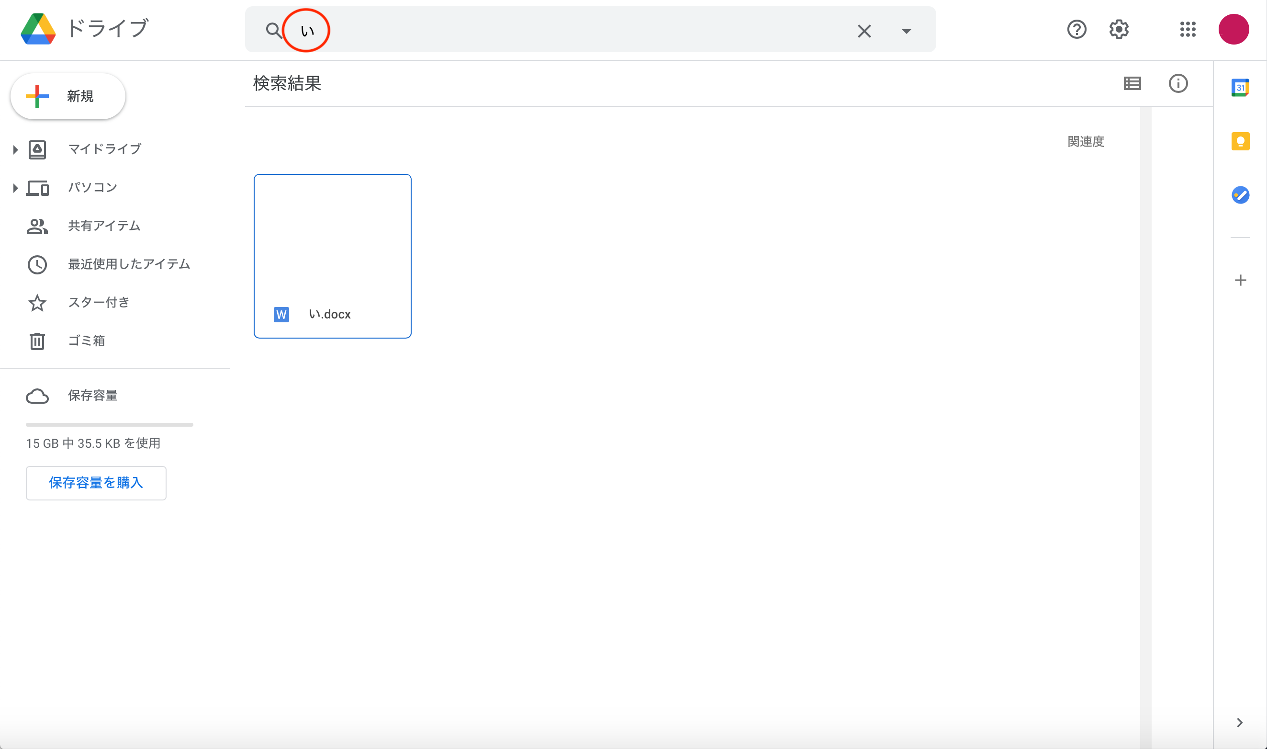Open Google Calendar side panel icon

point(1240,87)
